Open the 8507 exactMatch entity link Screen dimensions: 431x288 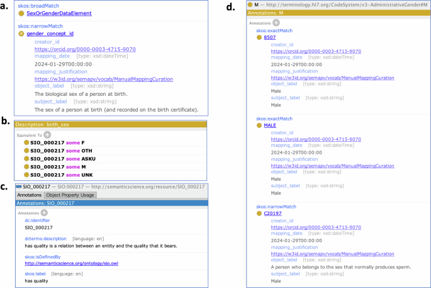tap(269, 37)
